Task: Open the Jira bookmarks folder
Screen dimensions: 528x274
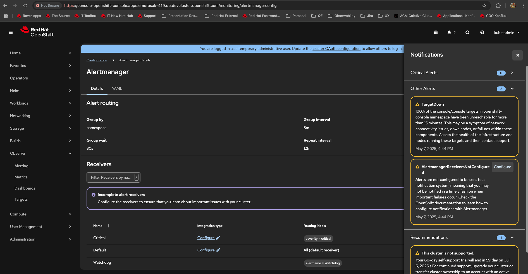Action: (x=367, y=16)
